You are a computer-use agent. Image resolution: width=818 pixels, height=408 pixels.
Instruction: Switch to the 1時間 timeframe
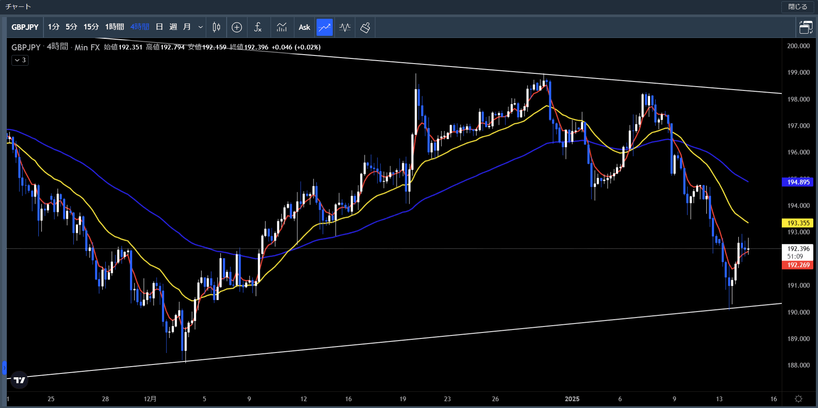115,27
